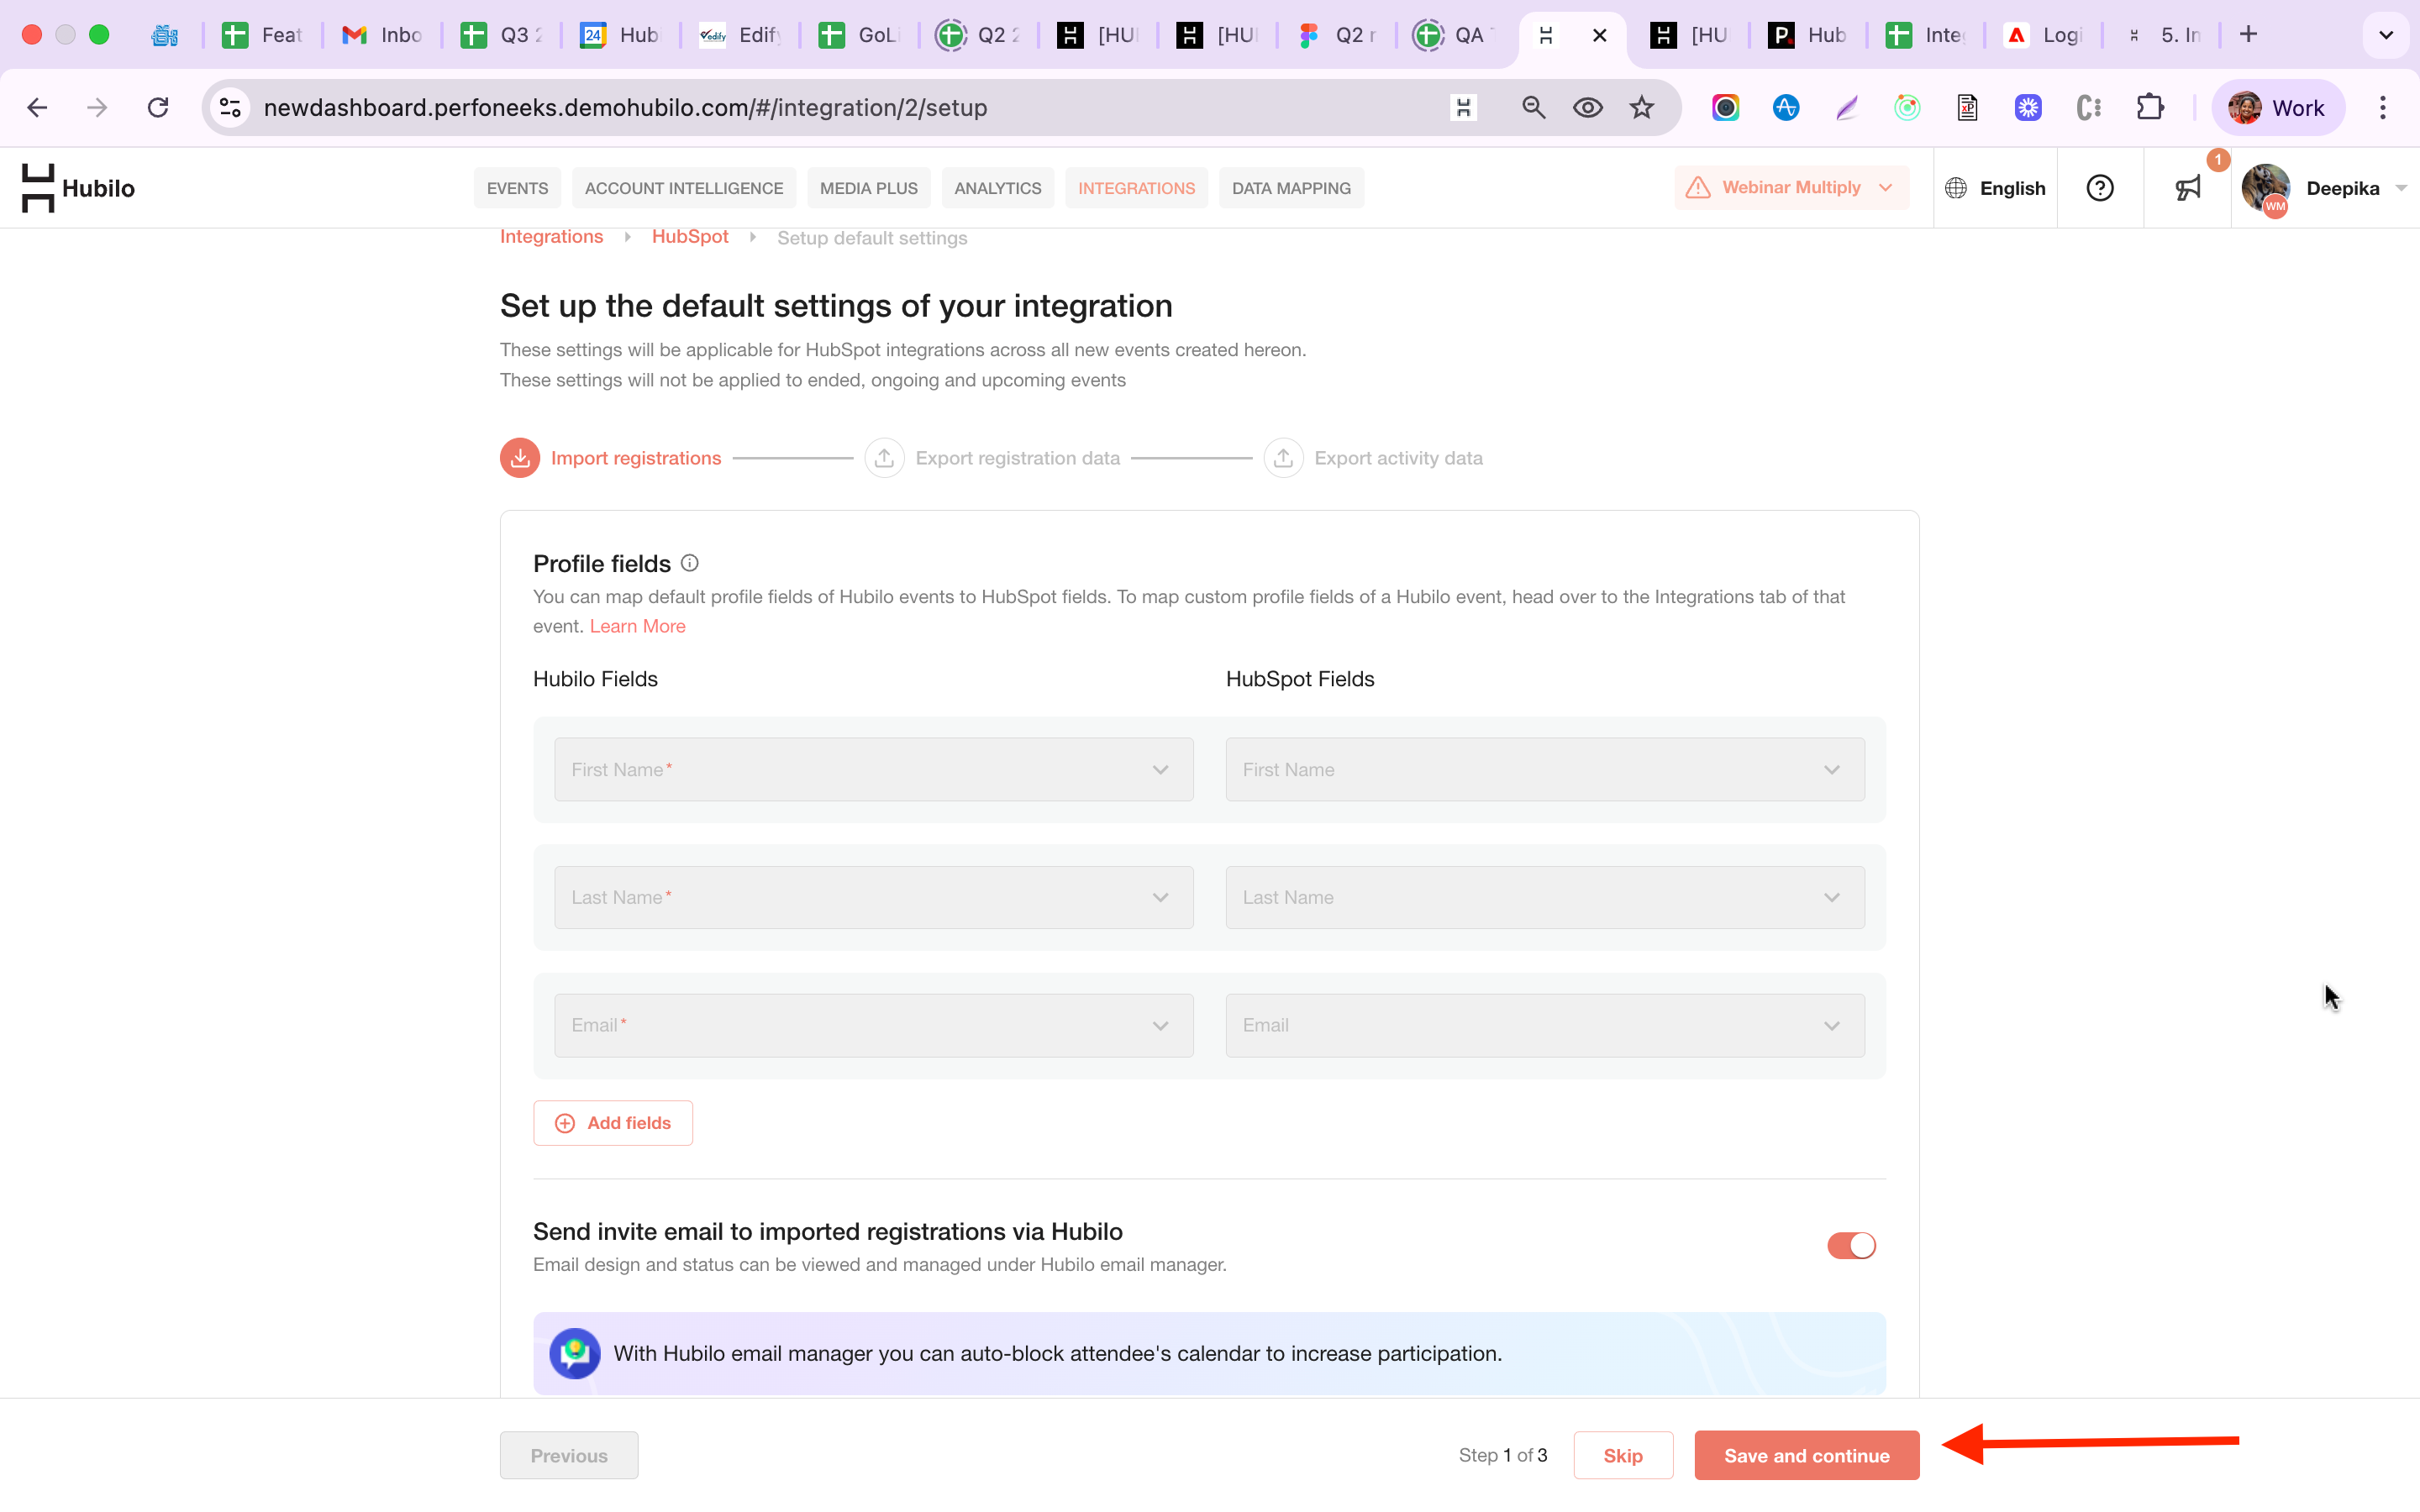Screen dimensions: 2420x1512
Task: Switch to the Feat spreadsheet browser tab
Action: tap(262, 35)
